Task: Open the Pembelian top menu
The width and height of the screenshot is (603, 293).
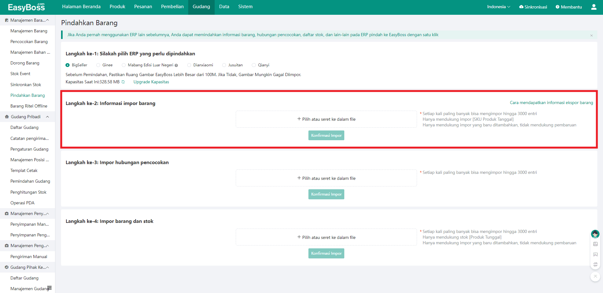Action: pyautogui.click(x=172, y=7)
